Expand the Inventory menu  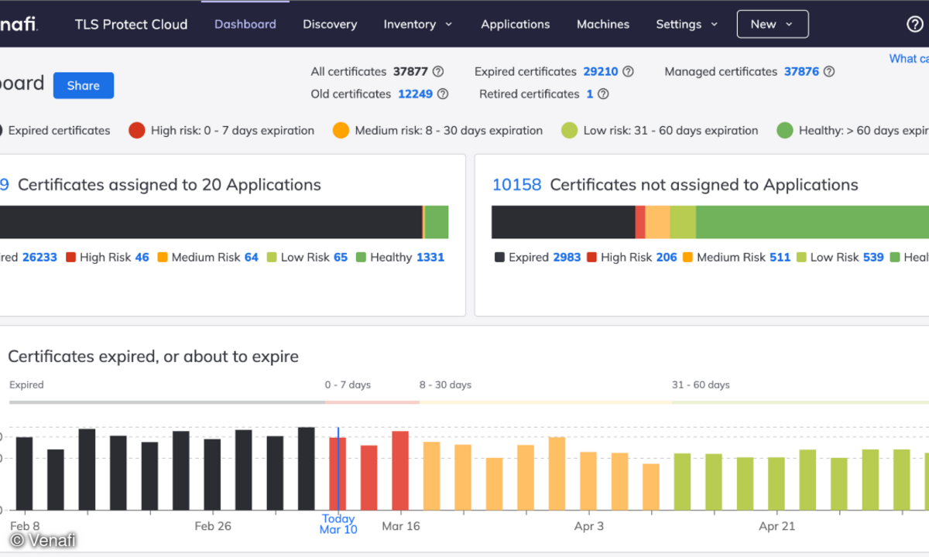[418, 24]
